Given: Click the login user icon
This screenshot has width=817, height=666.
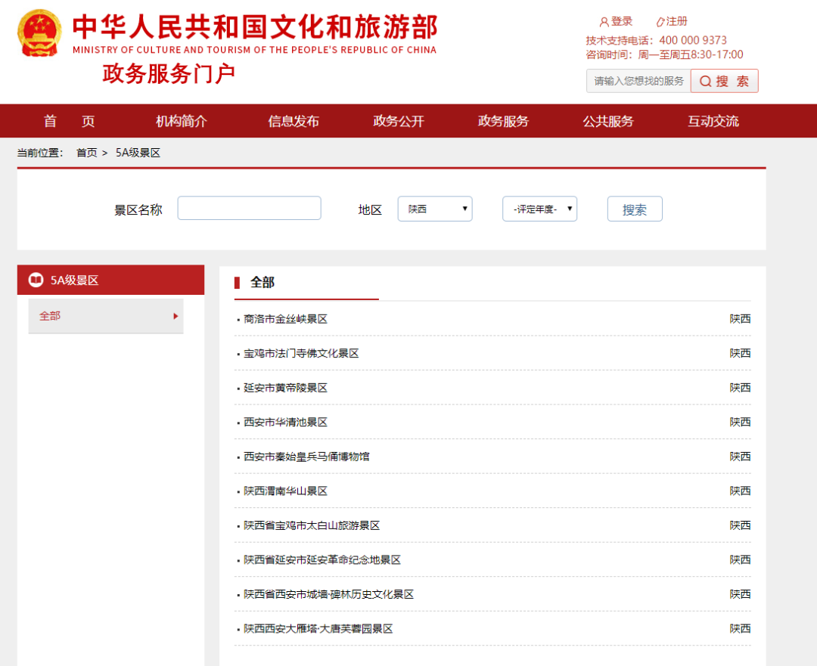Looking at the screenshot, I should 604,22.
